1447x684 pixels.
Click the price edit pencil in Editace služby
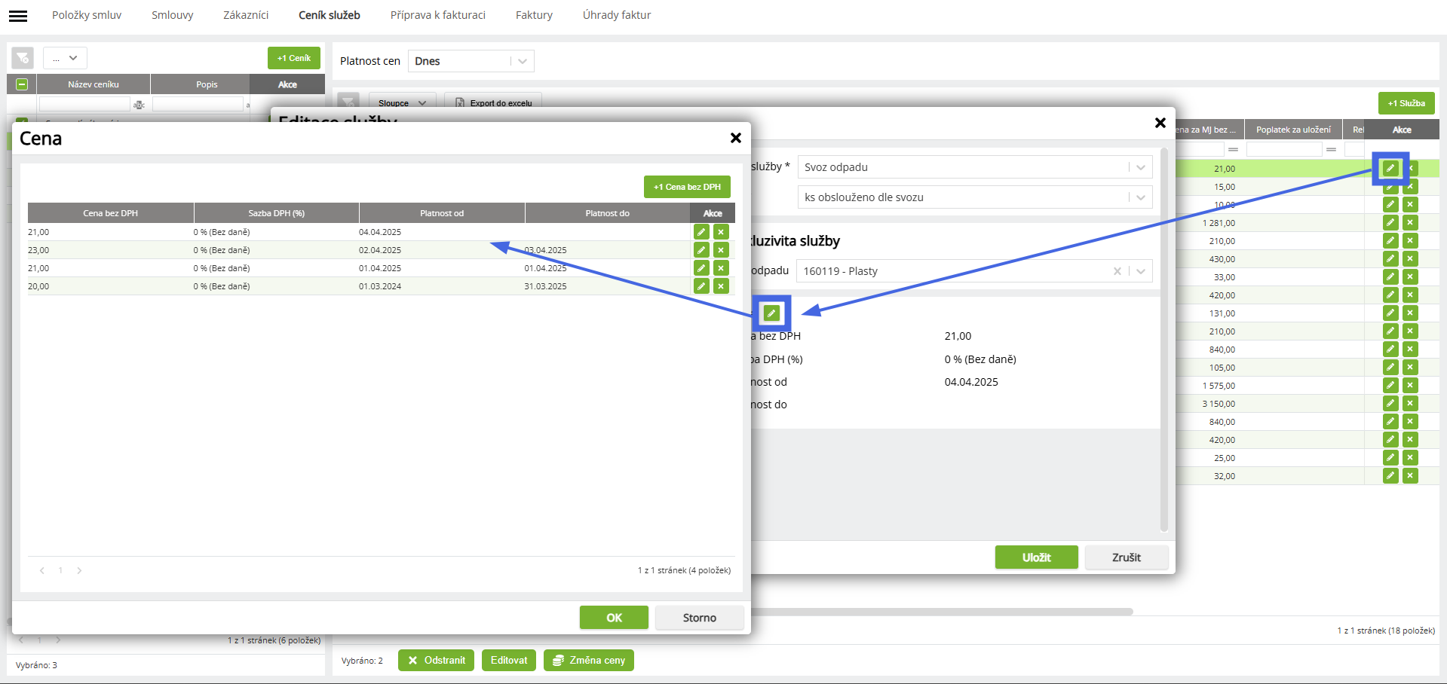[771, 313]
